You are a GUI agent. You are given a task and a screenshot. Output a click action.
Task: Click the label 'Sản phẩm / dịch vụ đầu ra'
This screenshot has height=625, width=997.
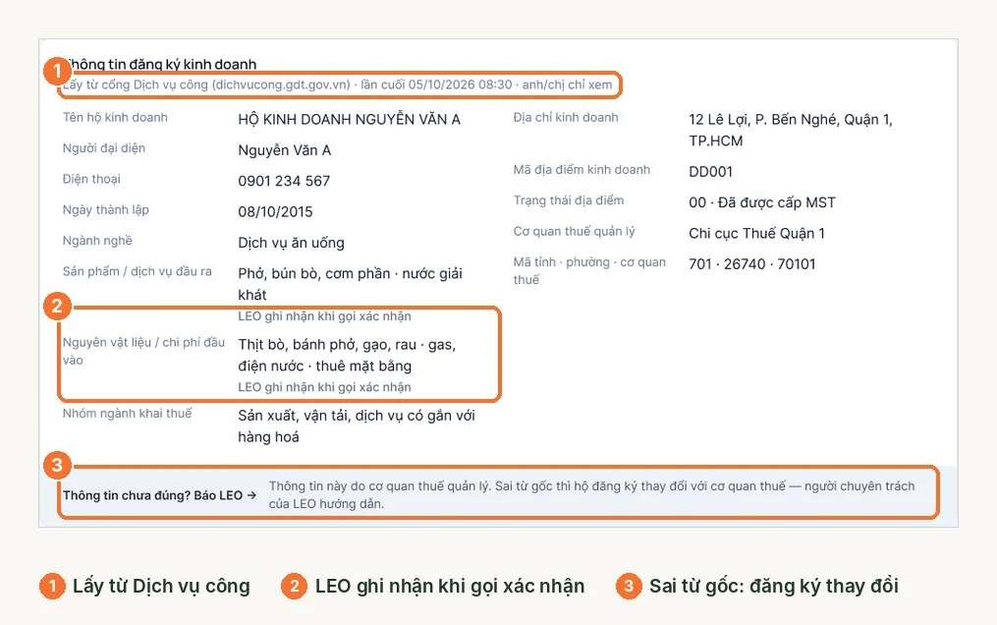138,271
